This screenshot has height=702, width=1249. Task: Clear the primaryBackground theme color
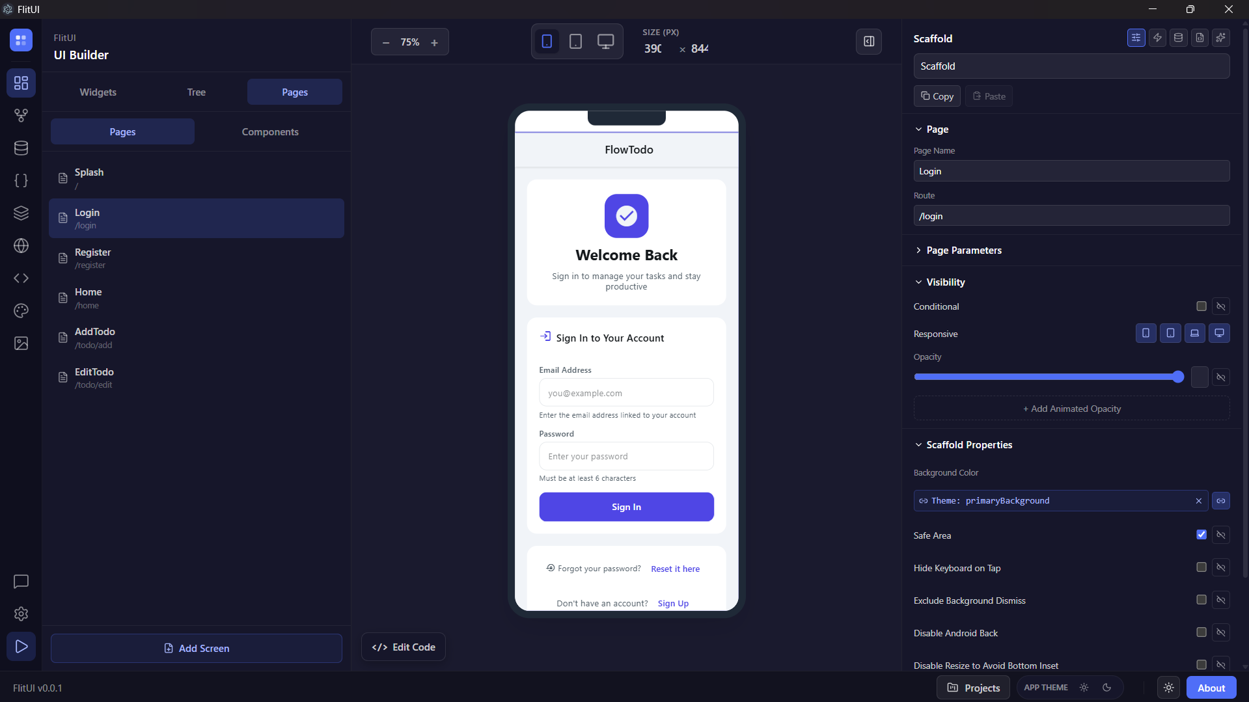tap(1198, 501)
